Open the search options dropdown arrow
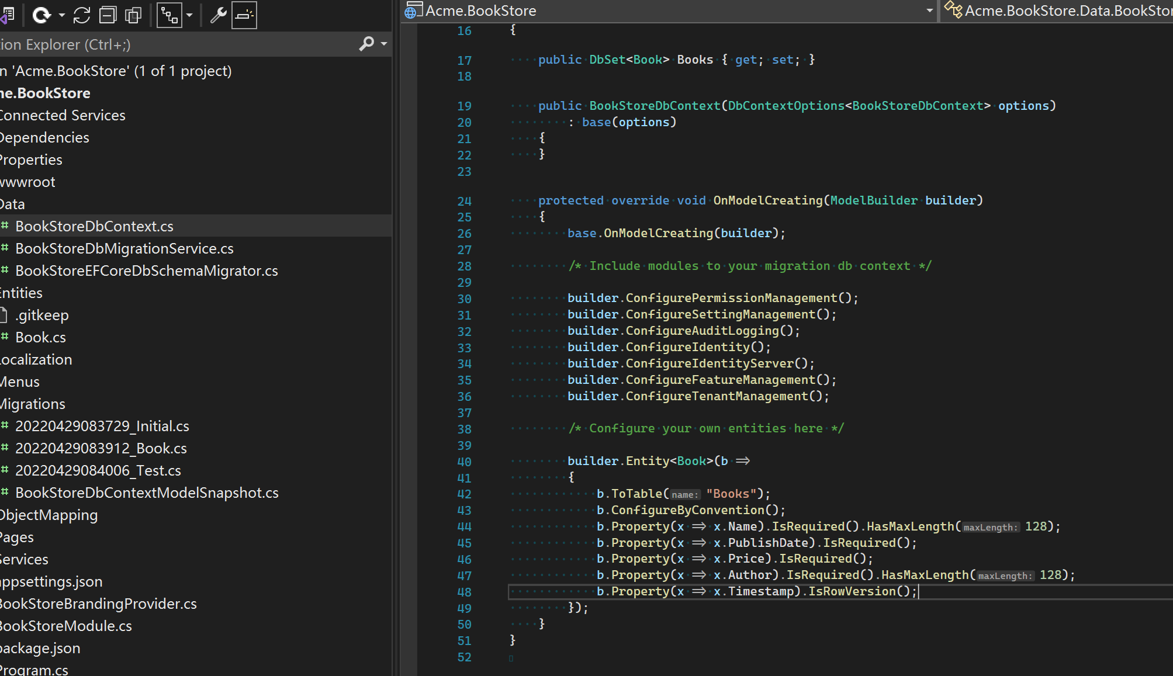The height and width of the screenshot is (676, 1173). (x=383, y=44)
